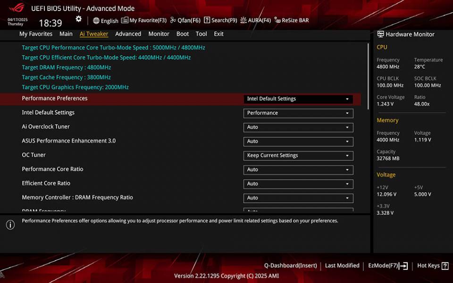This screenshot has height=283, width=453.
Task: Click the info circle icon
Action: coord(10,225)
